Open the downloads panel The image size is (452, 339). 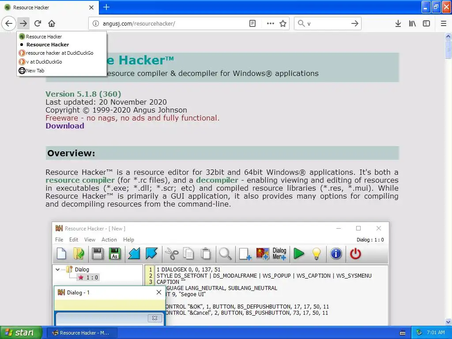tap(398, 23)
